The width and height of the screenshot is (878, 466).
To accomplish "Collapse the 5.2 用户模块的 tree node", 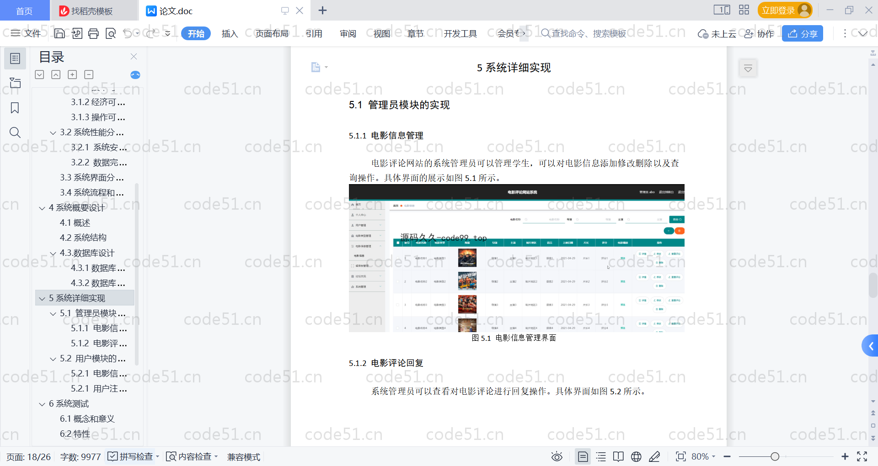I will (x=53, y=359).
